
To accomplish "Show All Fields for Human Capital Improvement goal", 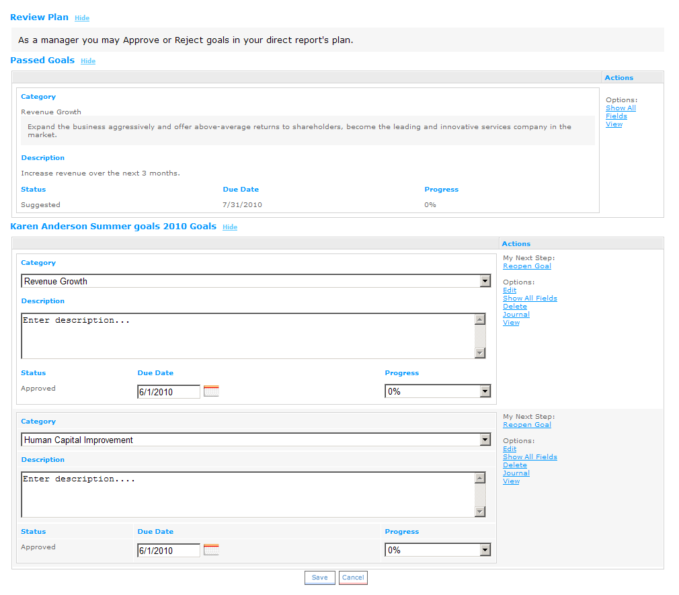I will click(530, 457).
